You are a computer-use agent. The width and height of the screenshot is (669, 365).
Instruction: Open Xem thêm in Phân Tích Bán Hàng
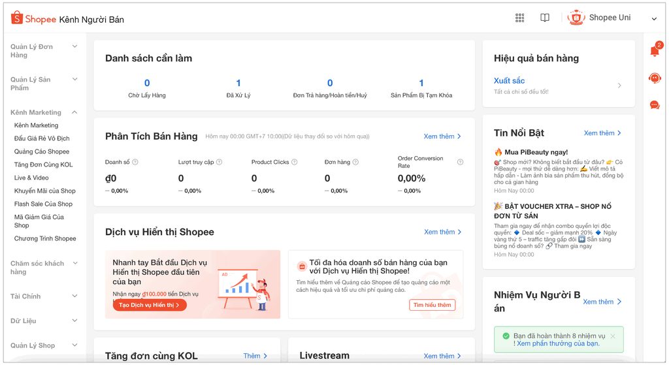pyautogui.click(x=442, y=136)
